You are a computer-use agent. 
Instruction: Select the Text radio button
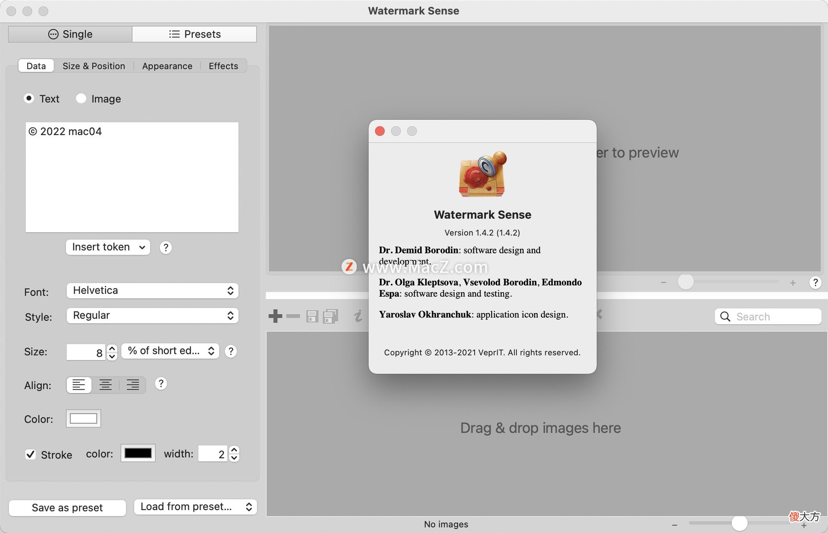point(29,98)
